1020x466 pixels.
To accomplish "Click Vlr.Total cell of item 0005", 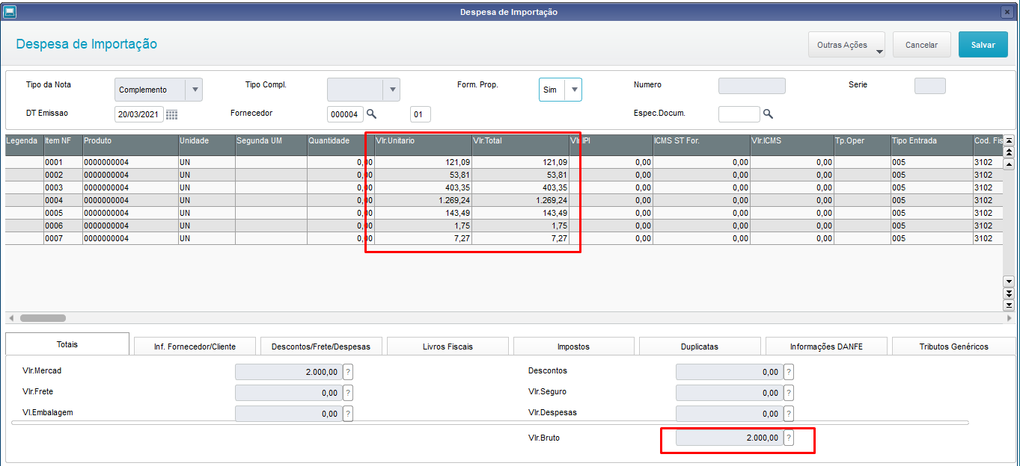I will pos(520,213).
